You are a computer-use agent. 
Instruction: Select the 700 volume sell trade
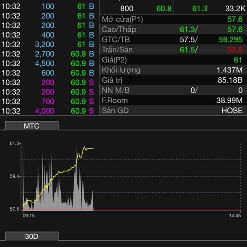[48, 101]
